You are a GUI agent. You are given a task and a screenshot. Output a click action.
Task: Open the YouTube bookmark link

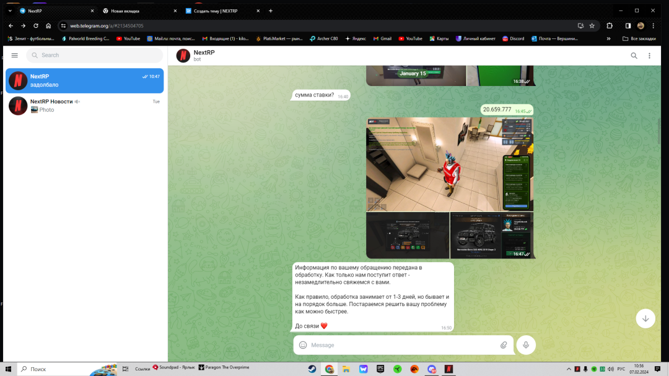(x=128, y=38)
